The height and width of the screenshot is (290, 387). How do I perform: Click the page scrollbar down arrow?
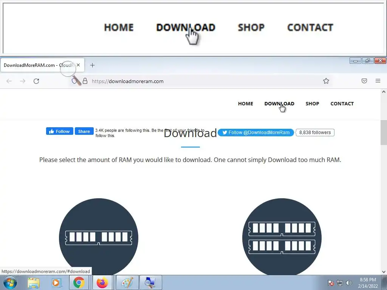pos(384,272)
